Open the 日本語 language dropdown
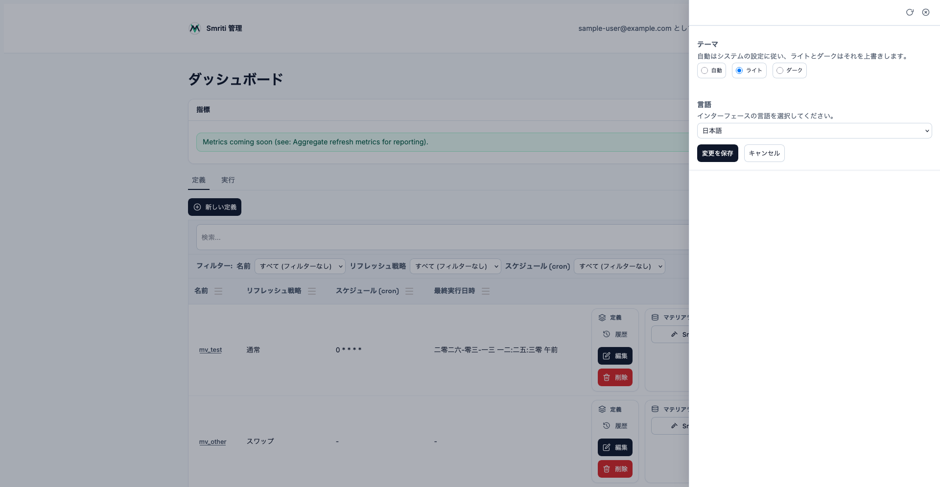Image resolution: width=940 pixels, height=487 pixels. pos(814,131)
